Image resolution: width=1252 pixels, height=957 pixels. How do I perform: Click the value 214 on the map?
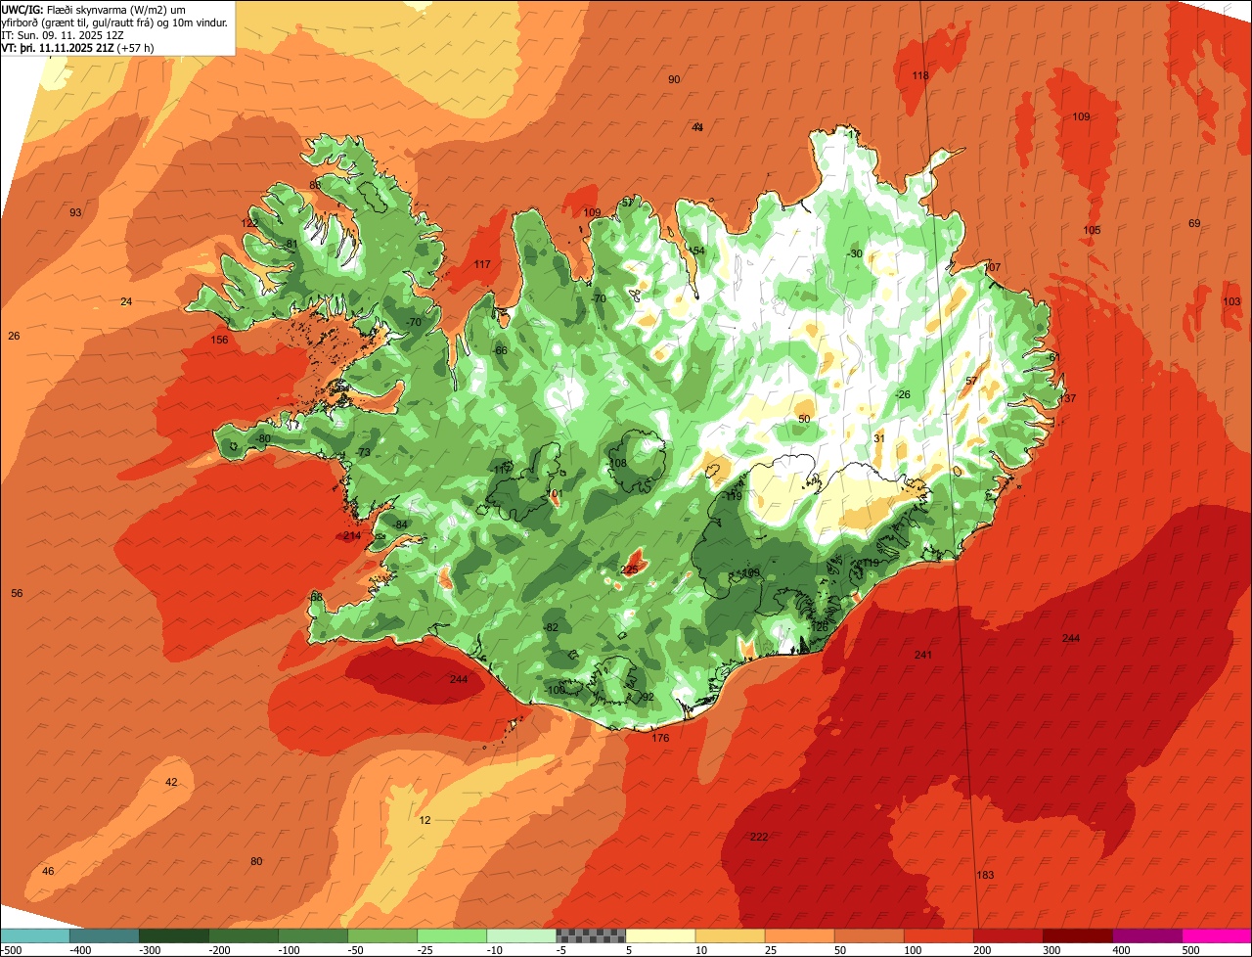pyautogui.click(x=352, y=536)
